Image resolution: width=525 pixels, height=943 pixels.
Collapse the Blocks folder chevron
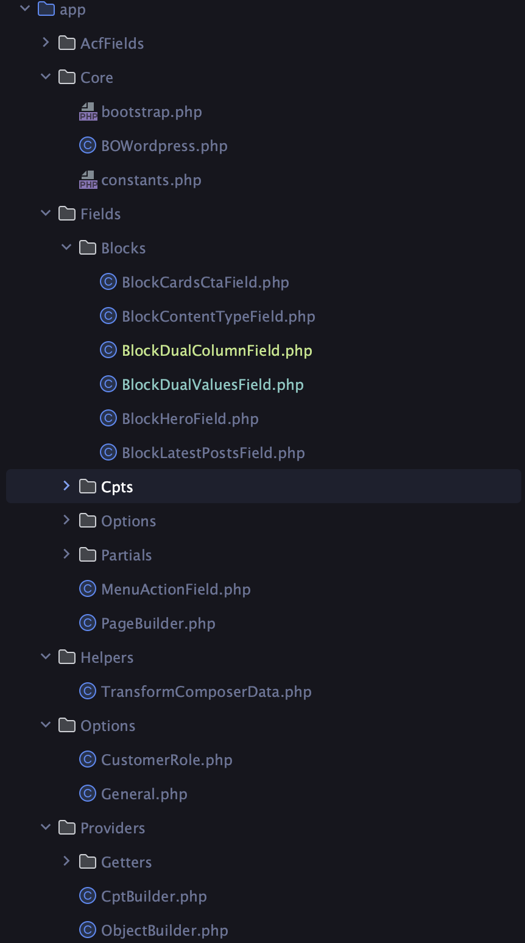pos(66,247)
